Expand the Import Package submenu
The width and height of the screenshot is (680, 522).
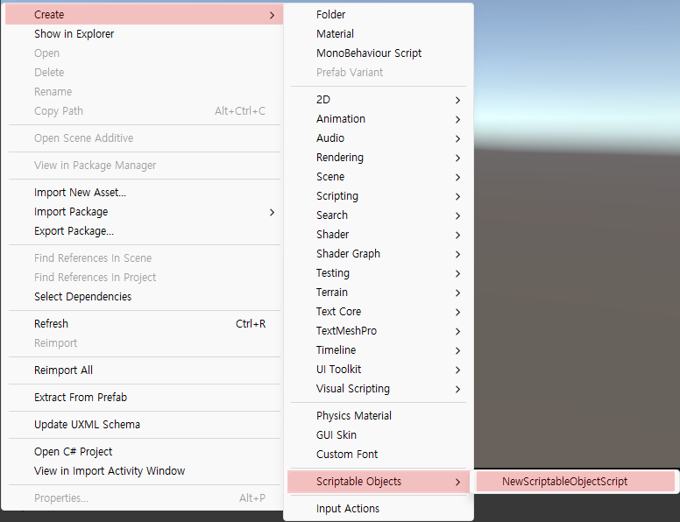click(144, 212)
